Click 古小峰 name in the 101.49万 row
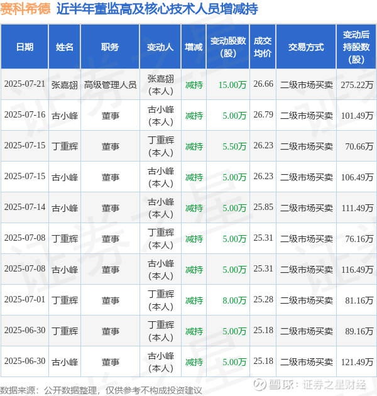The height and width of the screenshot is (396, 377). click(x=65, y=116)
